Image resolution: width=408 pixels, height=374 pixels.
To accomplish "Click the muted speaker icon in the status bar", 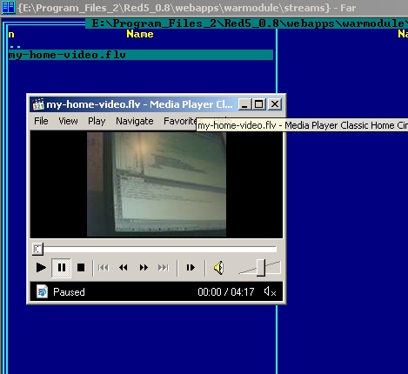I will (x=270, y=291).
